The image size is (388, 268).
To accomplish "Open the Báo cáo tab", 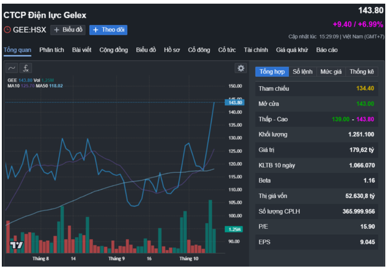I will (327, 50).
